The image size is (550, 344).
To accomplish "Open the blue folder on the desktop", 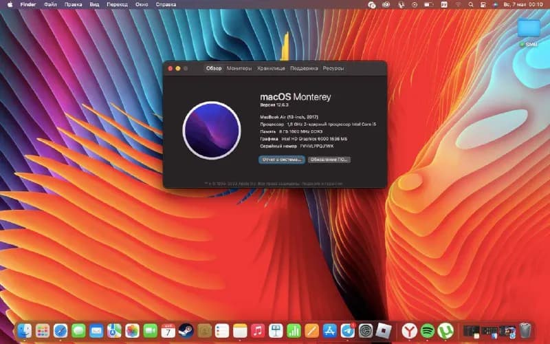I will coord(529,28).
